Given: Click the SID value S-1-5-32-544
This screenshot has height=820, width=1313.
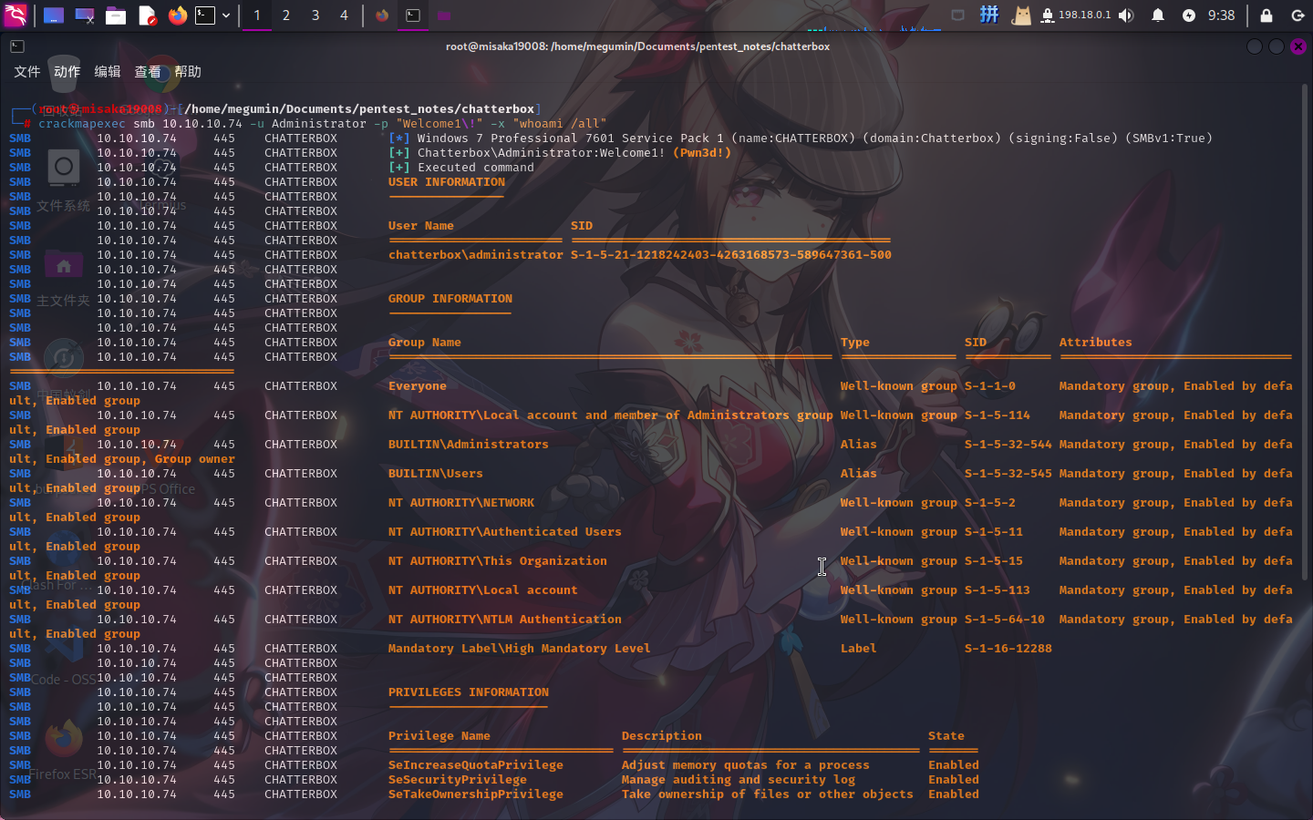Looking at the screenshot, I should 1008,445.
